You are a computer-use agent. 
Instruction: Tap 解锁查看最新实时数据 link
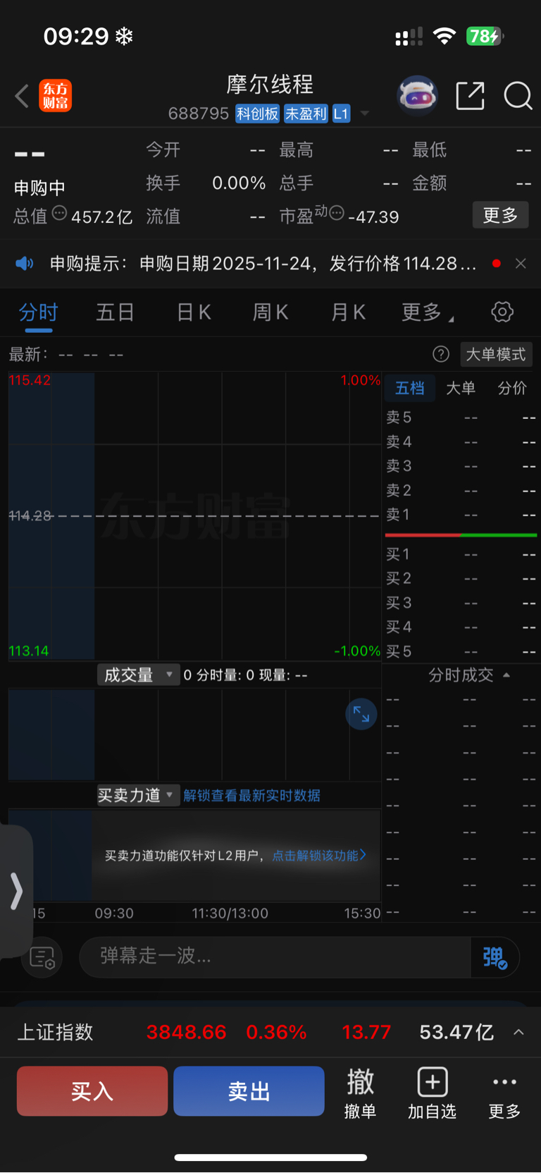pyautogui.click(x=251, y=796)
